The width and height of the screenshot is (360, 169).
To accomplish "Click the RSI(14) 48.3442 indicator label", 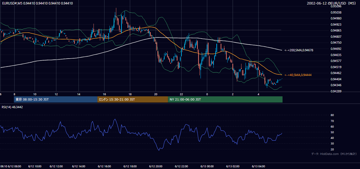I will (x=12, y=107).
